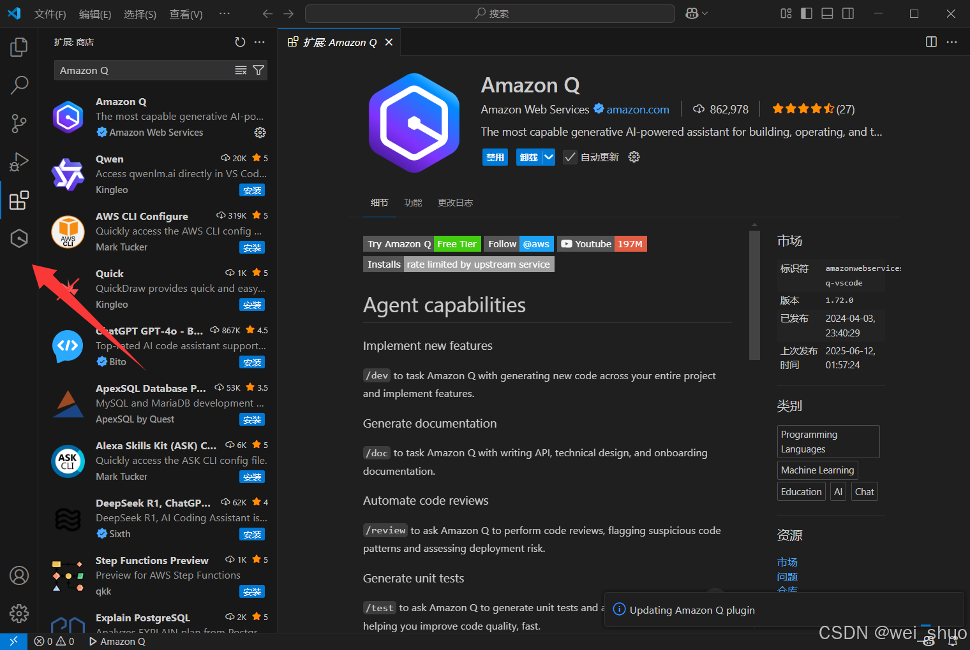Go back using the title bar arrow
The height and width of the screenshot is (650, 970).
click(267, 13)
